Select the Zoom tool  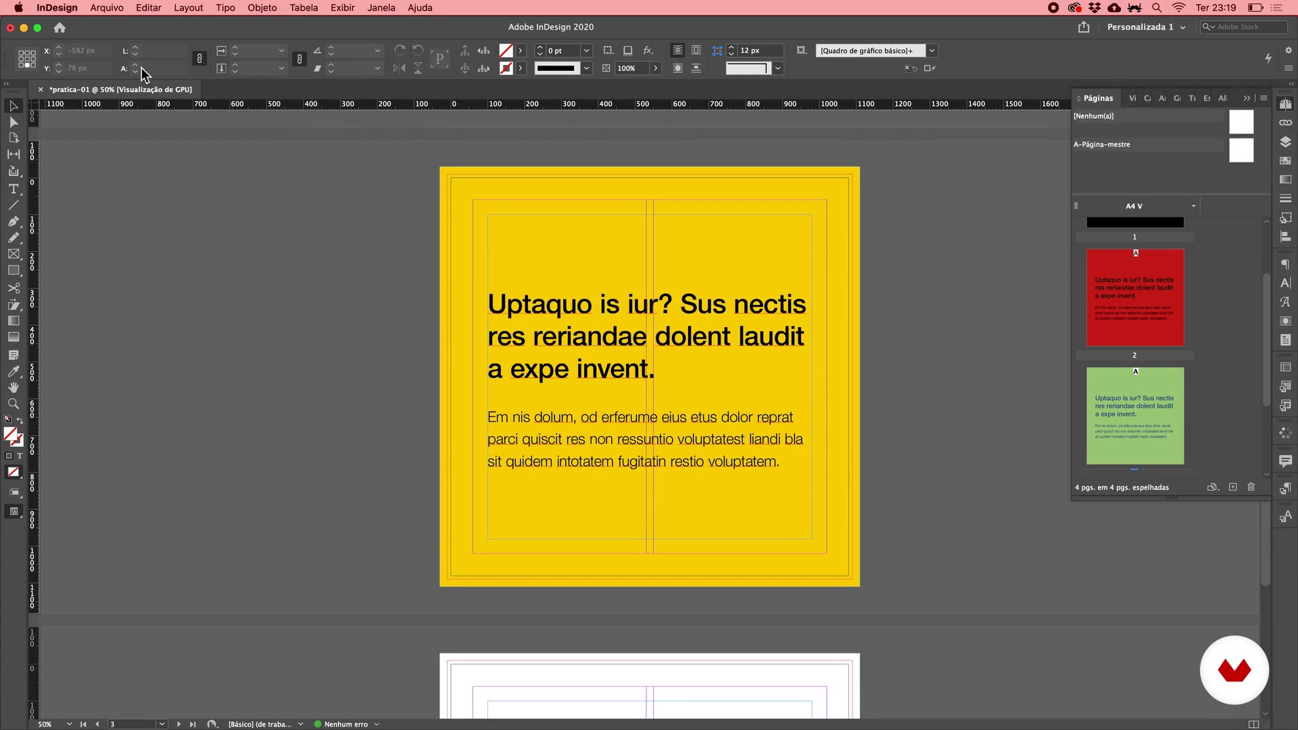click(14, 404)
